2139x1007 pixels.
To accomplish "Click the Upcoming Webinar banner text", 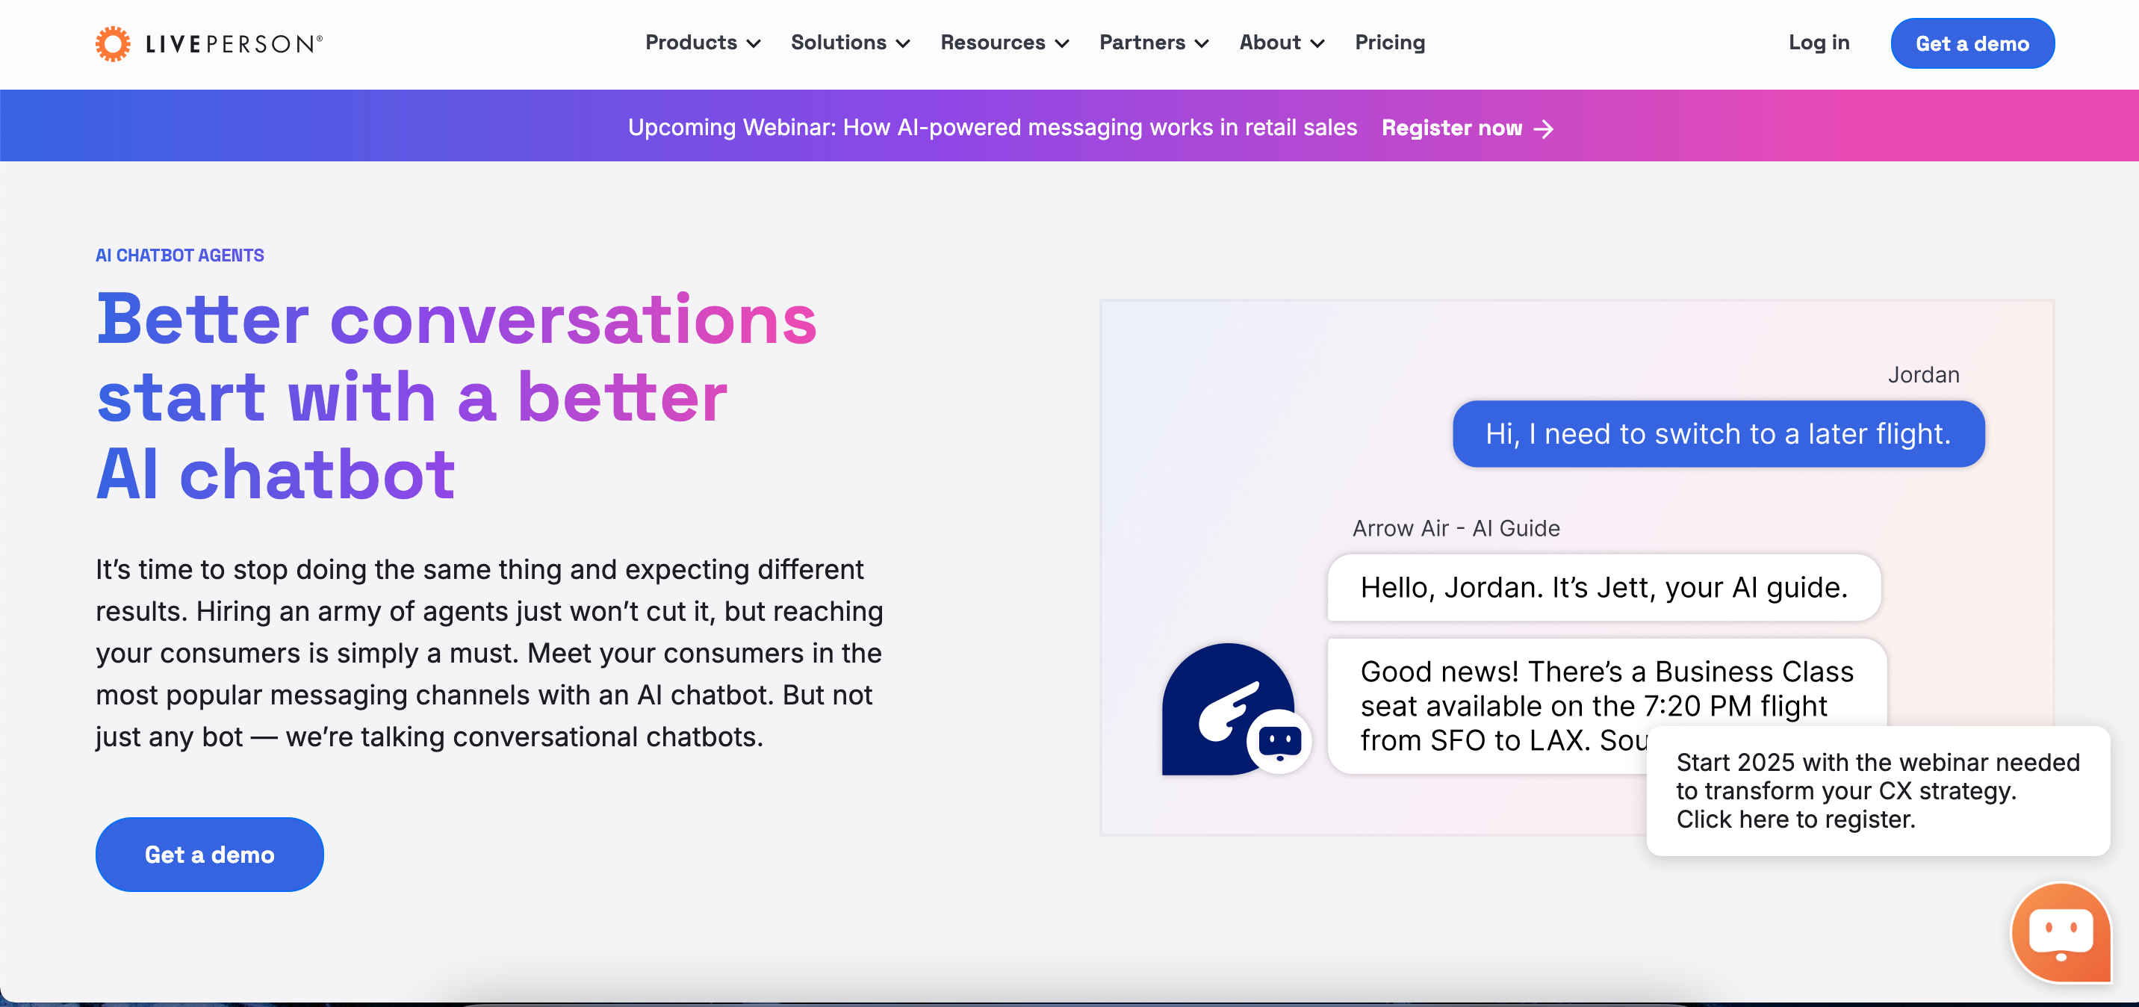I will click(991, 127).
